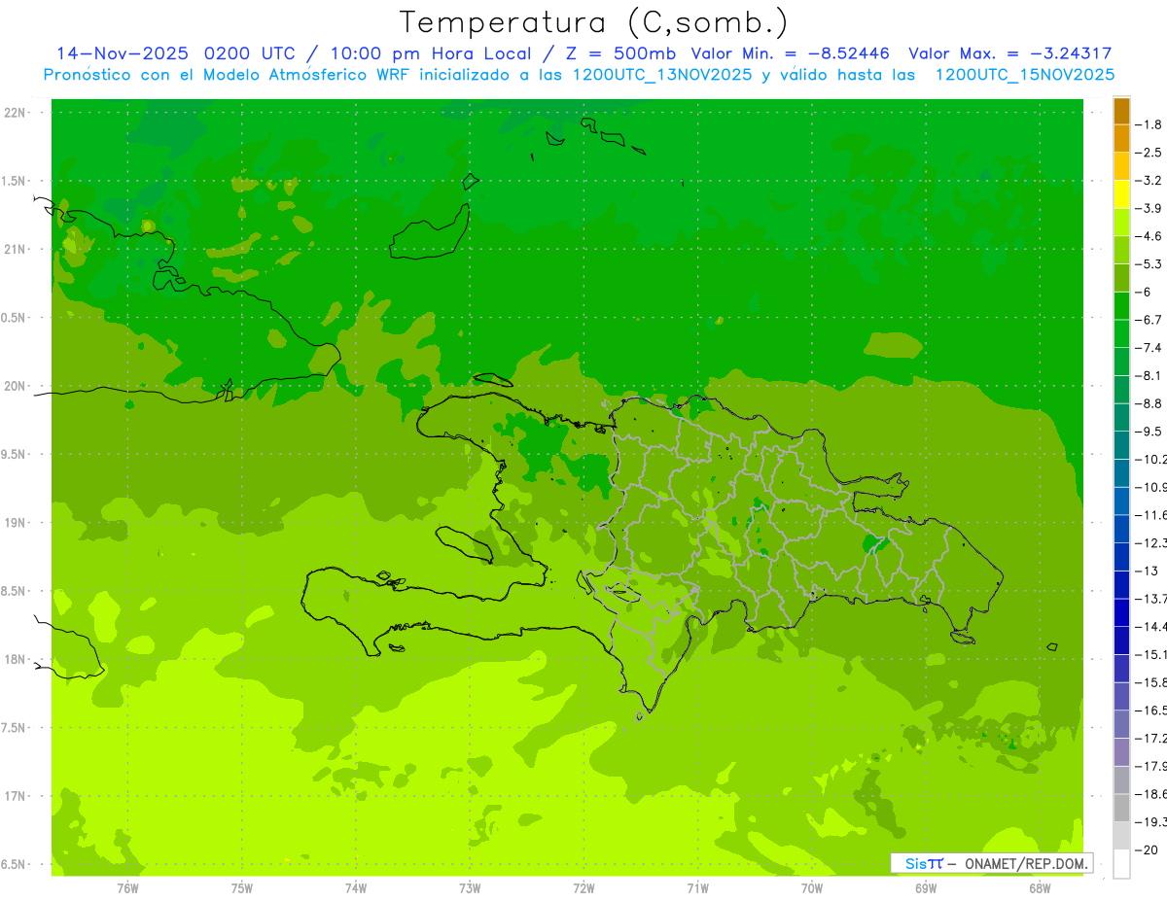
Task: Pick the yellow swatch between -3.2 and -3.9
Action: pos(1121,194)
